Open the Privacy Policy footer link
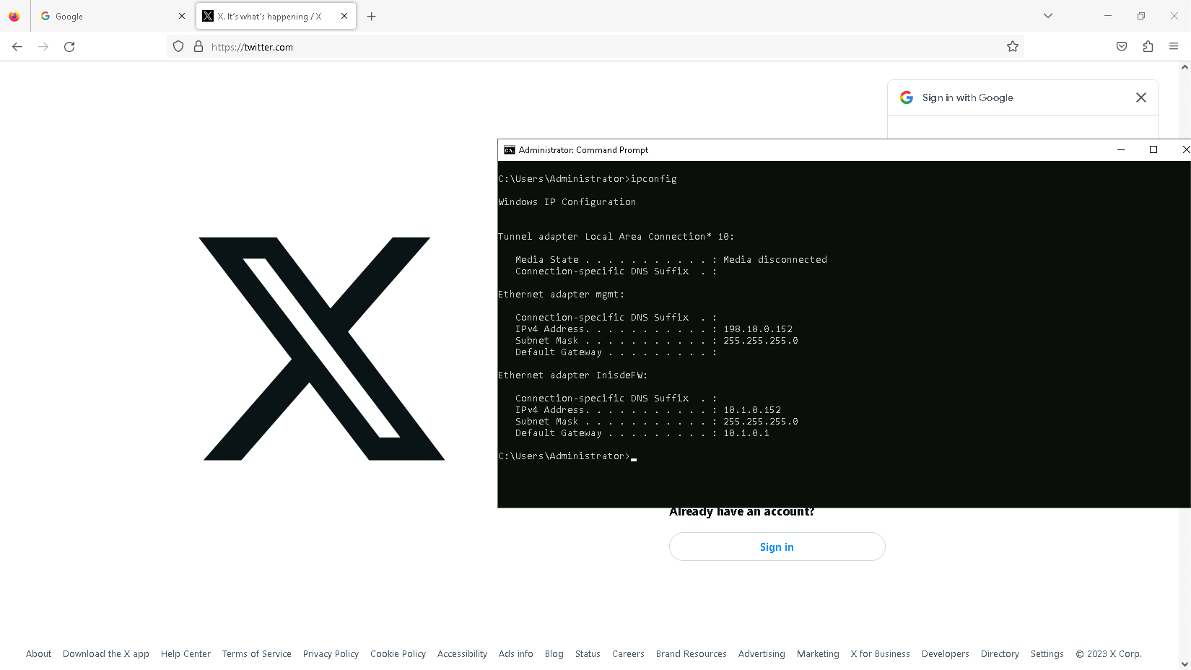The height and width of the screenshot is (670, 1191). click(x=331, y=654)
